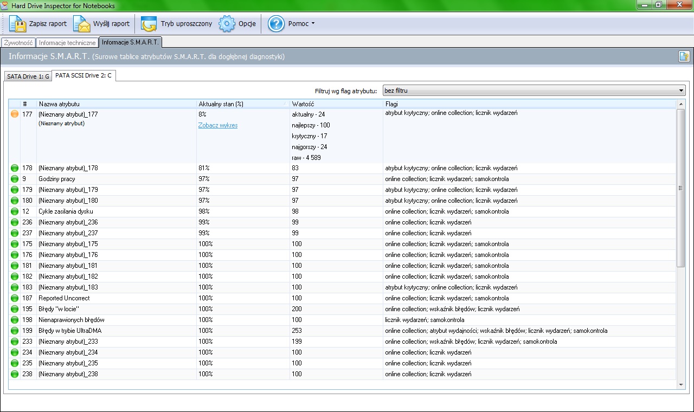This screenshot has height=412, width=694.
Task: Click the application icon in the title bar
Action: [x=5, y=5]
